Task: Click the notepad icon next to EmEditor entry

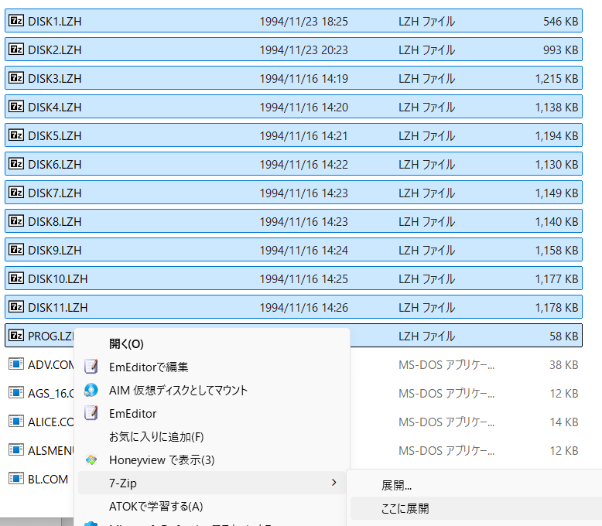Action: (91, 413)
